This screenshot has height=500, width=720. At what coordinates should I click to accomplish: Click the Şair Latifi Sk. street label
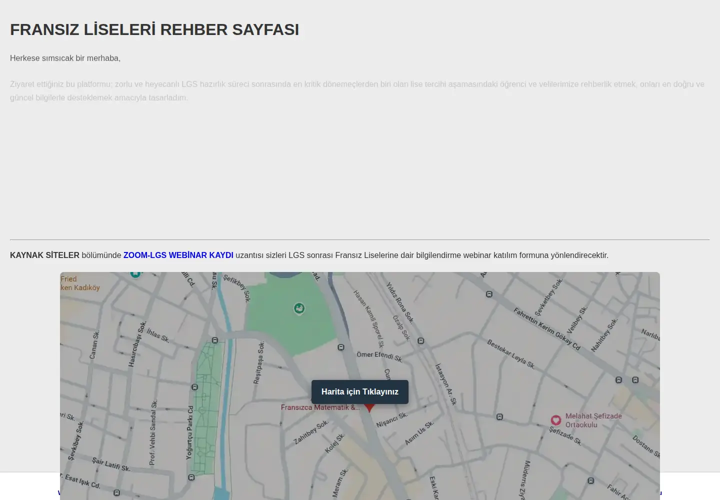111,464
